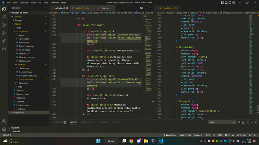This screenshot has width=259, height=145.
Task: Open Footer.scss in the explorer
Action: point(24,50)
